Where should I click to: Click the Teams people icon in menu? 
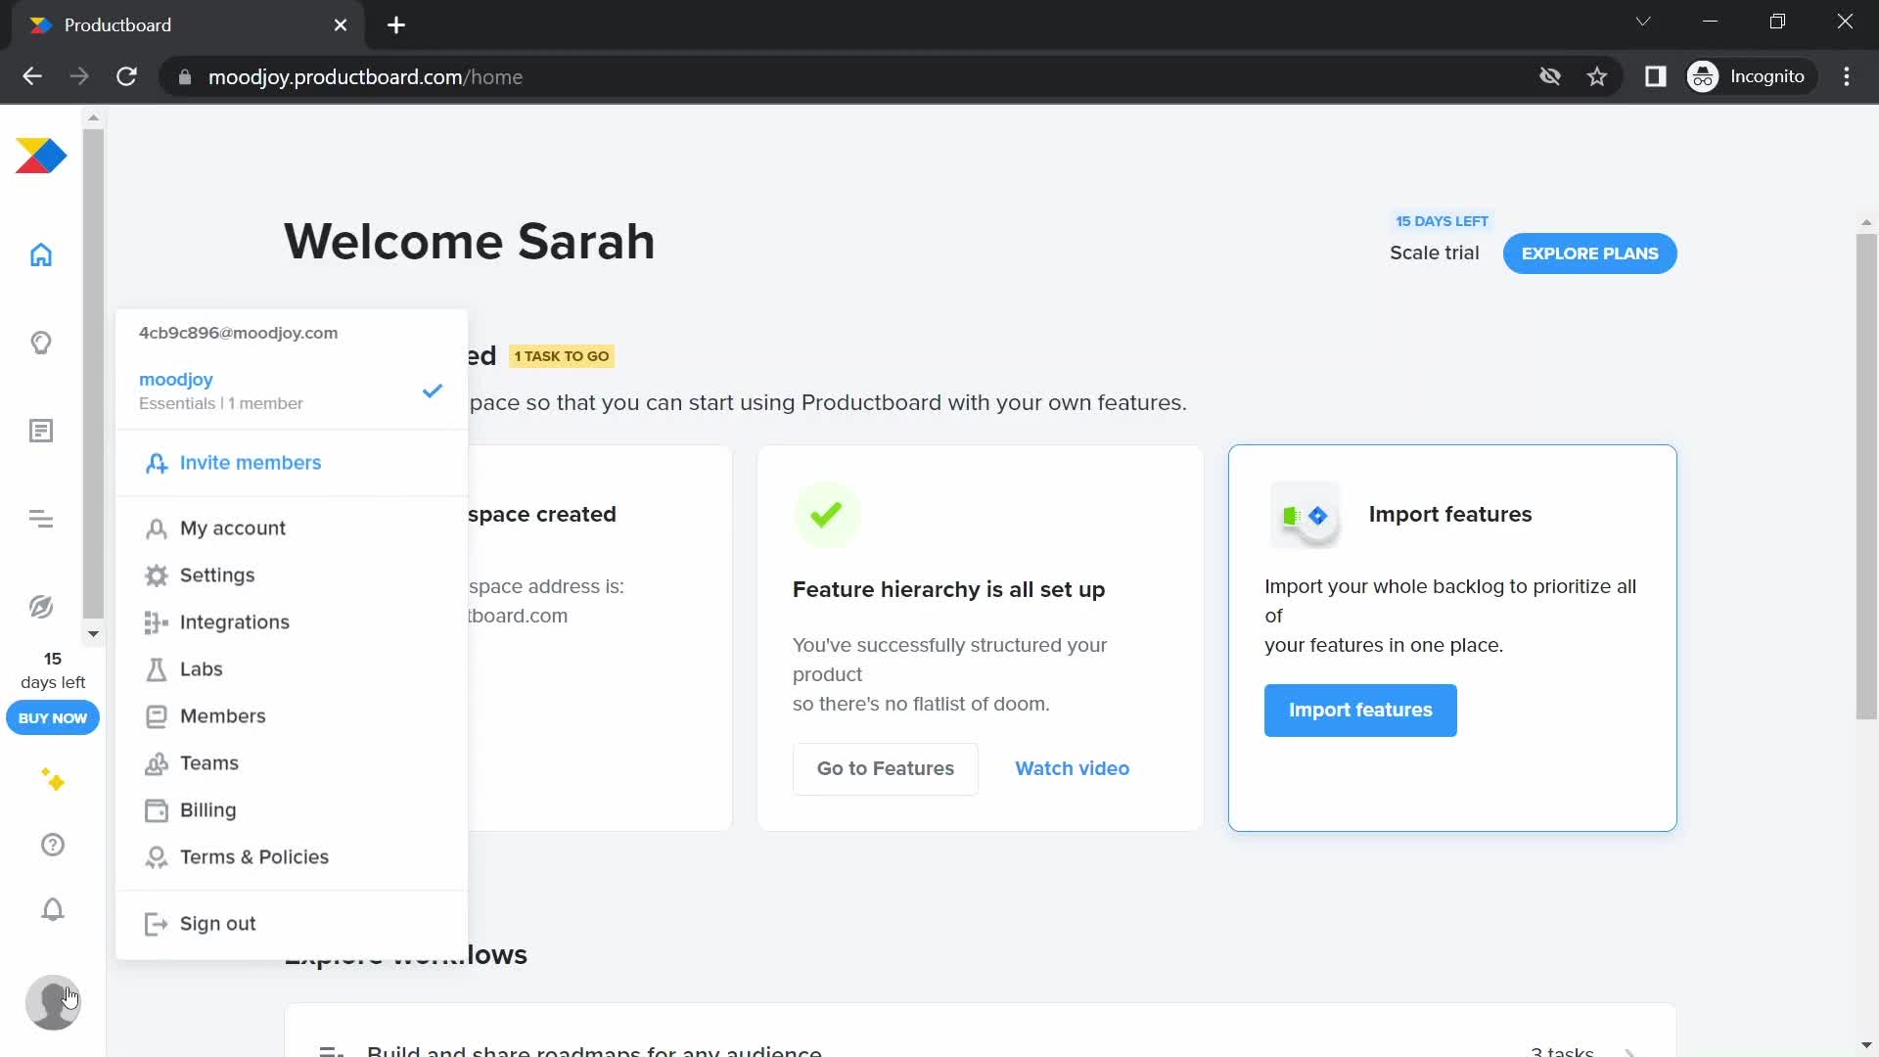click(x=157, y=763)
